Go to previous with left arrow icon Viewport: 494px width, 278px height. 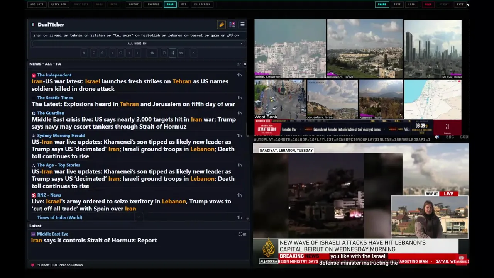click(129, 53)
